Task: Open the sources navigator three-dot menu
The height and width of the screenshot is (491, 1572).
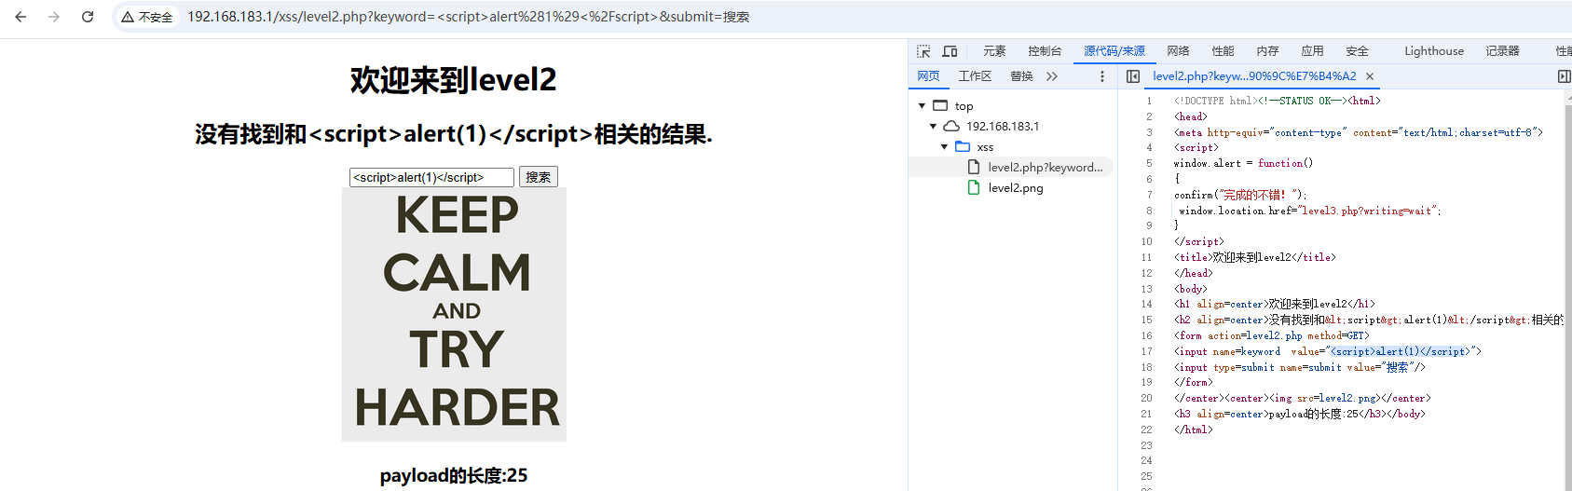Action: pyautogui.click(x=1102, y=76)
